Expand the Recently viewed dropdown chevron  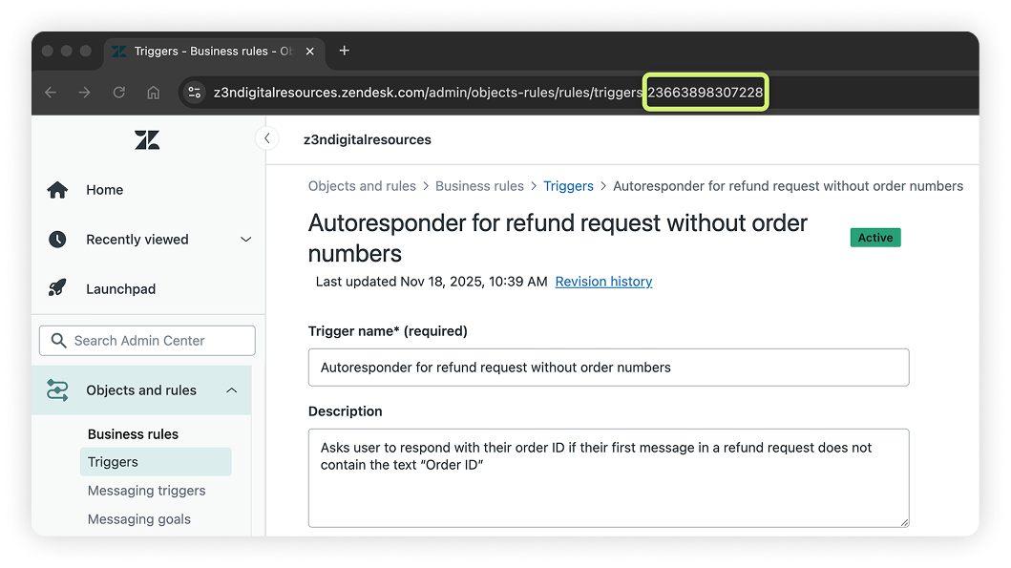click(245, 240)
